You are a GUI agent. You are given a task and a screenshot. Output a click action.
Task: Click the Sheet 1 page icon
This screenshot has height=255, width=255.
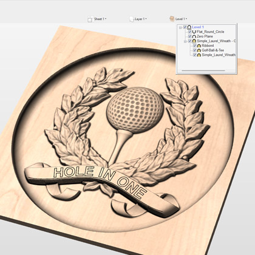click(x=90, y=19)
